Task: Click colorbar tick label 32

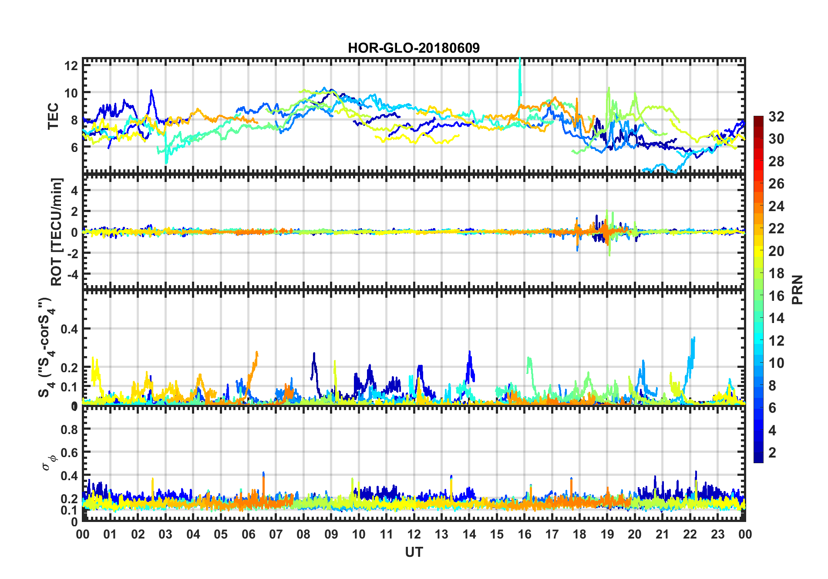Action: coord(776,117)
